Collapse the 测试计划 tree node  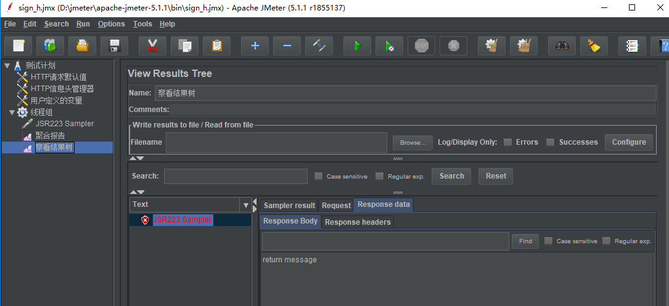(7, 65)
